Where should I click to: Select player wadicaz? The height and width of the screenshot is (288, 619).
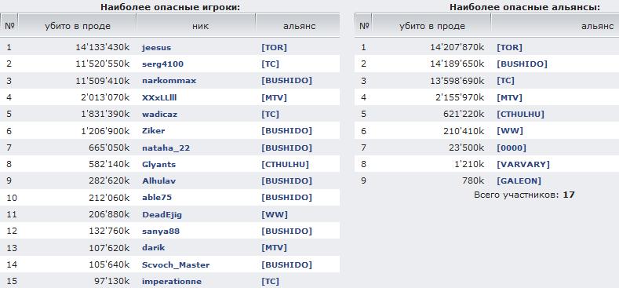[159, 115]
